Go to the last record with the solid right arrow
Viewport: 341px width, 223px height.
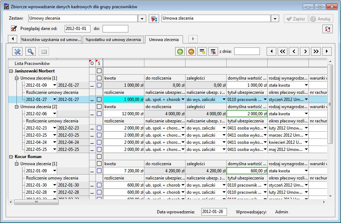point(327,51)
